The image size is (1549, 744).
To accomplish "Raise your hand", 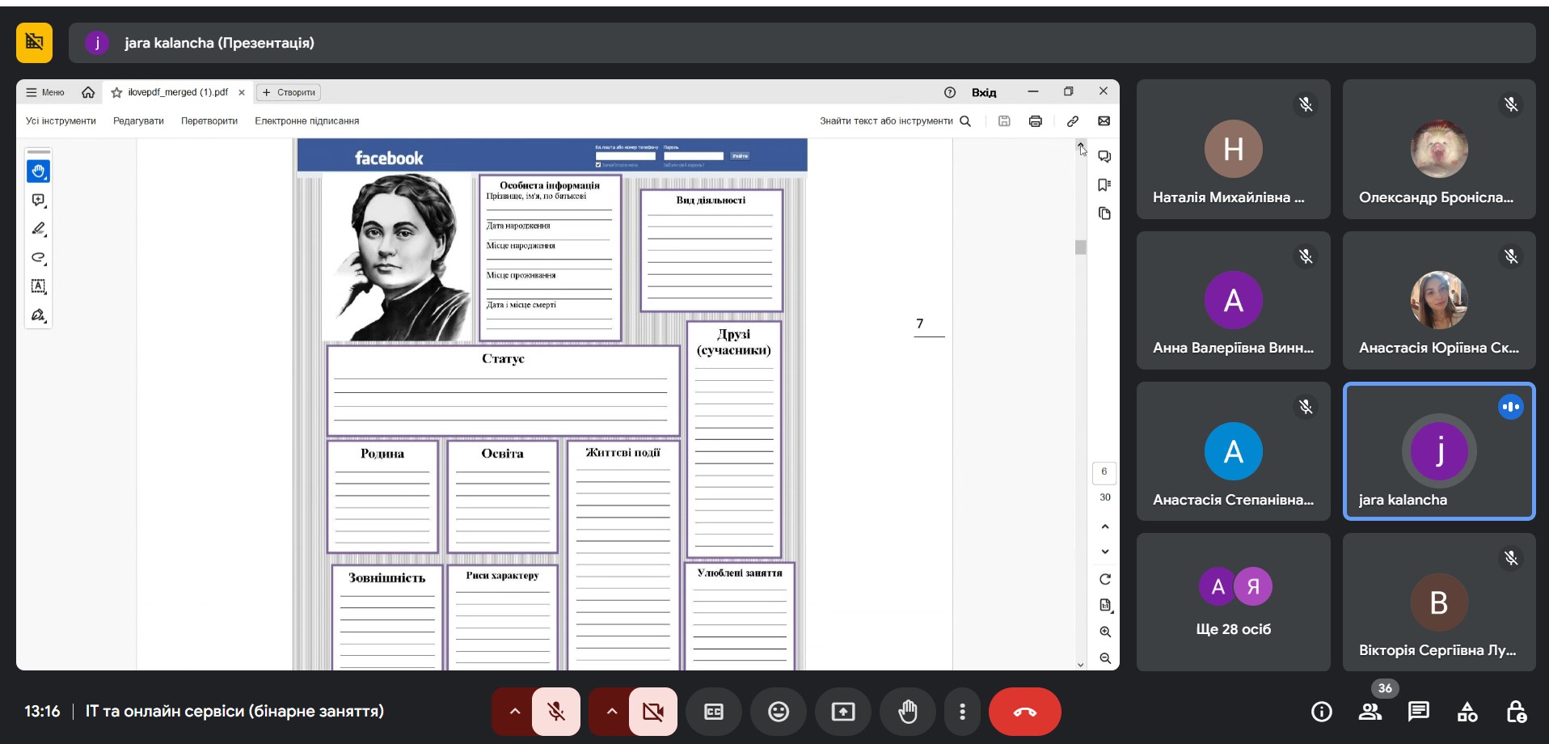I will tap(908, 712).
